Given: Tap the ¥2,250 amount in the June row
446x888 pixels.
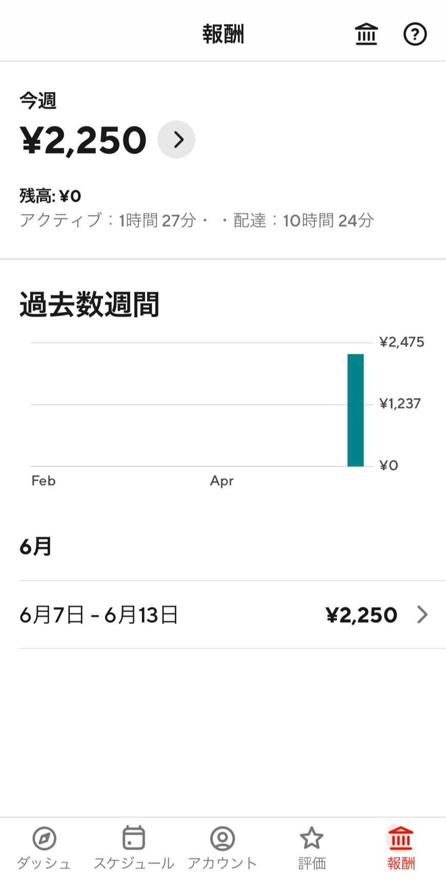Looking at the screenshot, I should coord(361,615).
